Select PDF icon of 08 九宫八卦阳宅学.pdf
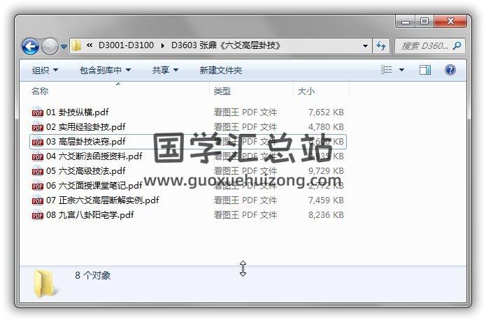486x322 pixels. tap(38, 215)
